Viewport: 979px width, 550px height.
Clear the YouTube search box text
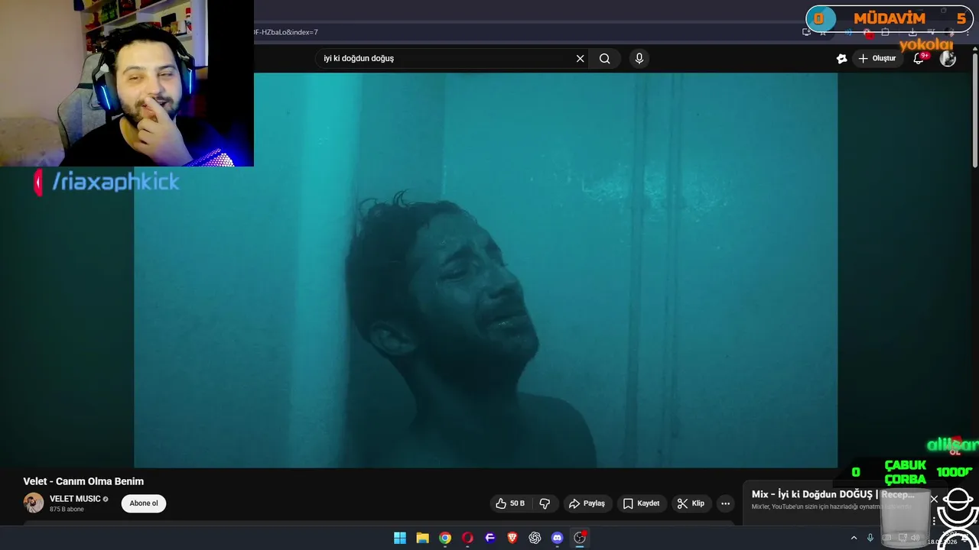pyautogui.click(x=580, y=59)
